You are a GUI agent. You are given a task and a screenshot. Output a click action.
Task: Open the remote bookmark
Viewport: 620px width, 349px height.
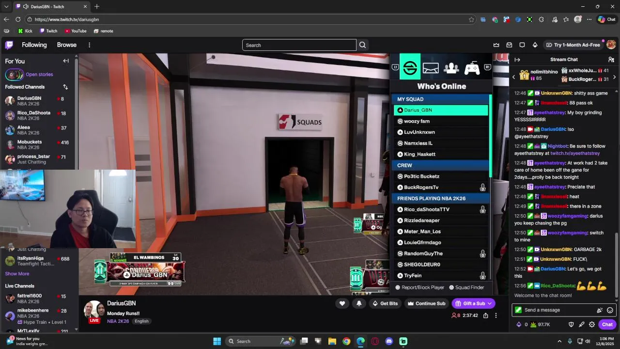point(103,31)
